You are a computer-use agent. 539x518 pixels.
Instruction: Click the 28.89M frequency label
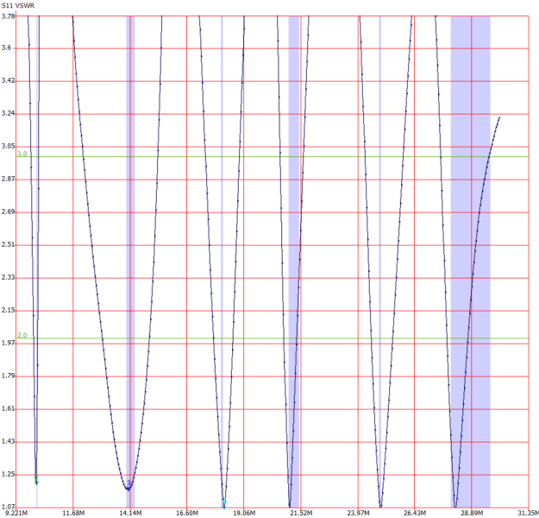pyautogui.click(x=472, y=513)
